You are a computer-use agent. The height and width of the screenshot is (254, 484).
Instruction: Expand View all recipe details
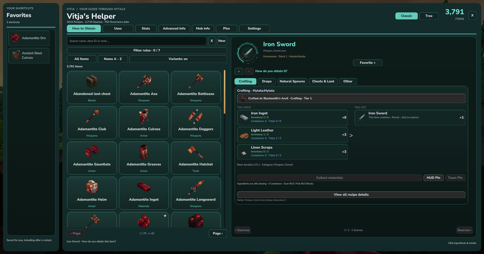click(351, 195)
